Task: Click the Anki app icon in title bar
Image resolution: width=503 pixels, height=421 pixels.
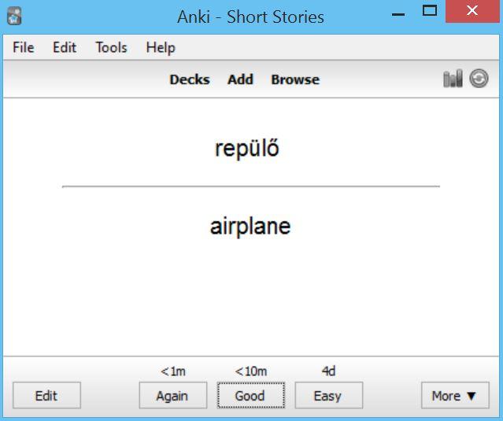Action: point(14,16)
